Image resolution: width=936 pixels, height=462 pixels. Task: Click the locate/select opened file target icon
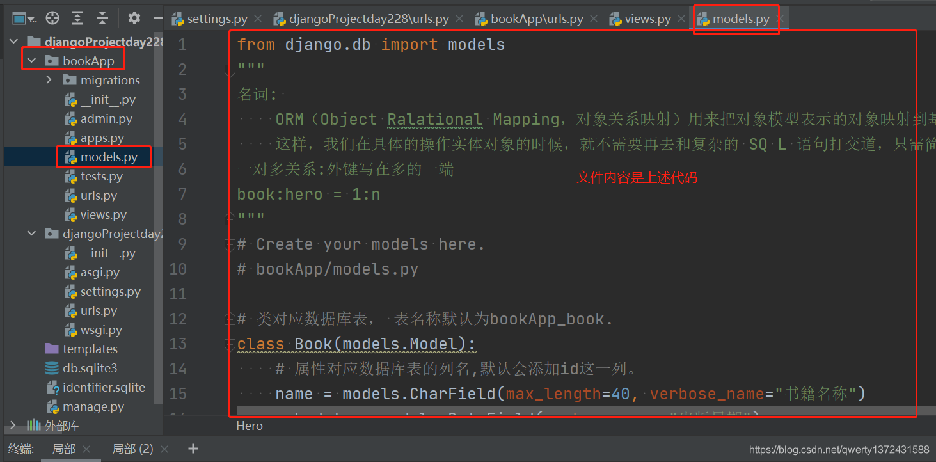[52, 19]
